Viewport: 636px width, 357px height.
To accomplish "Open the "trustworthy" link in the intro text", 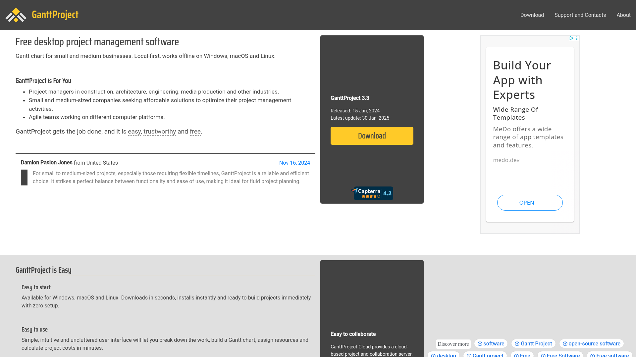I will 159,131.
